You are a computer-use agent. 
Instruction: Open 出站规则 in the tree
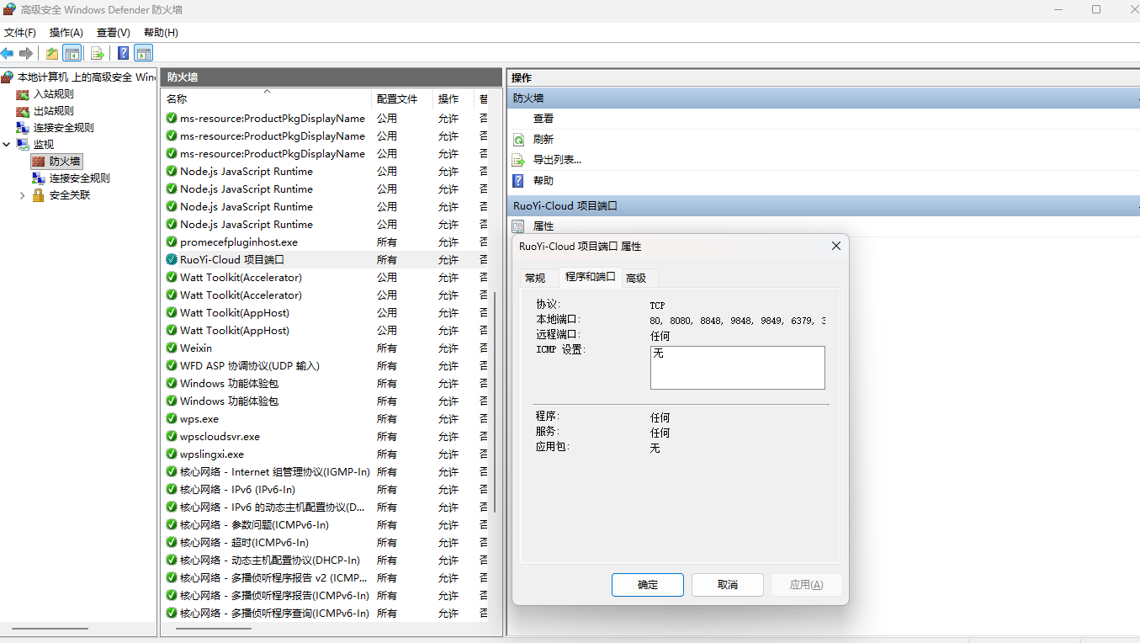[54, 111]
